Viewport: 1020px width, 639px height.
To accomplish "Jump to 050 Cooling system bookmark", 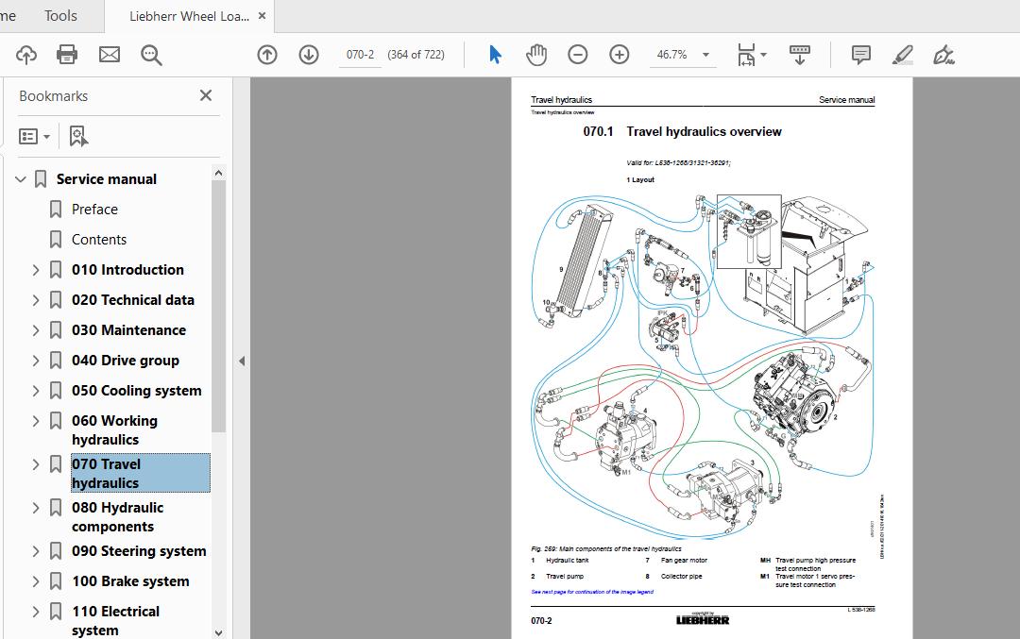I will pos(137,391).
